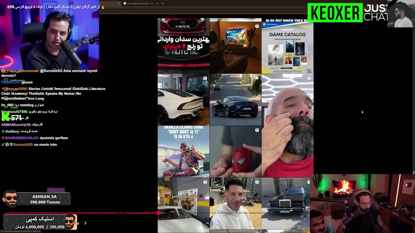415x233 pixels.
Task: Open the Mazda AUTO ML sedan post
Action: (184, 45)
